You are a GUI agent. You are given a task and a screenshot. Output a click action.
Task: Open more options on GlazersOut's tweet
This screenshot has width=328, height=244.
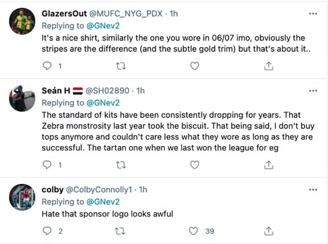pos(313,14)
